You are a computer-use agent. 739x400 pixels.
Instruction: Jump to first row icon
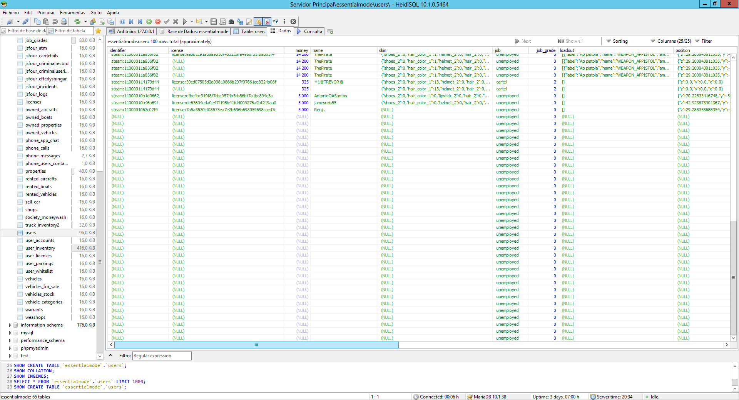click(x=131, y=22)
